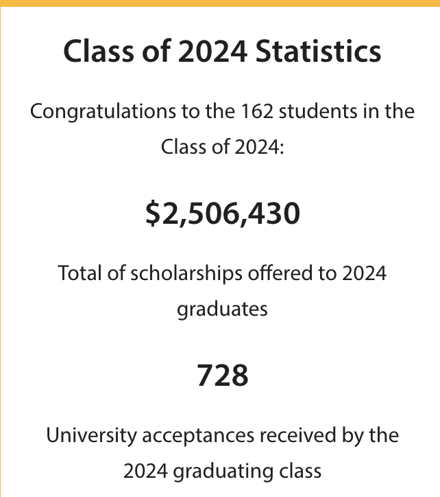Click the word "received" in the bottom caption
Screen dimensions: 440x497
pyautogui.click(x=298, y=435)
